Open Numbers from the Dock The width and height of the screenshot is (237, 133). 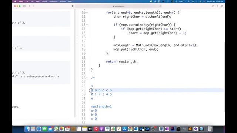click(113, 129)
